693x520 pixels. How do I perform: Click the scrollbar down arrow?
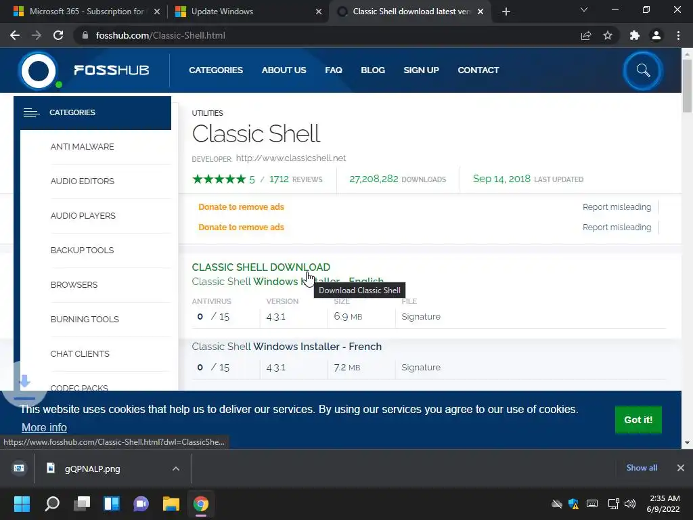[x=687, y=443]
